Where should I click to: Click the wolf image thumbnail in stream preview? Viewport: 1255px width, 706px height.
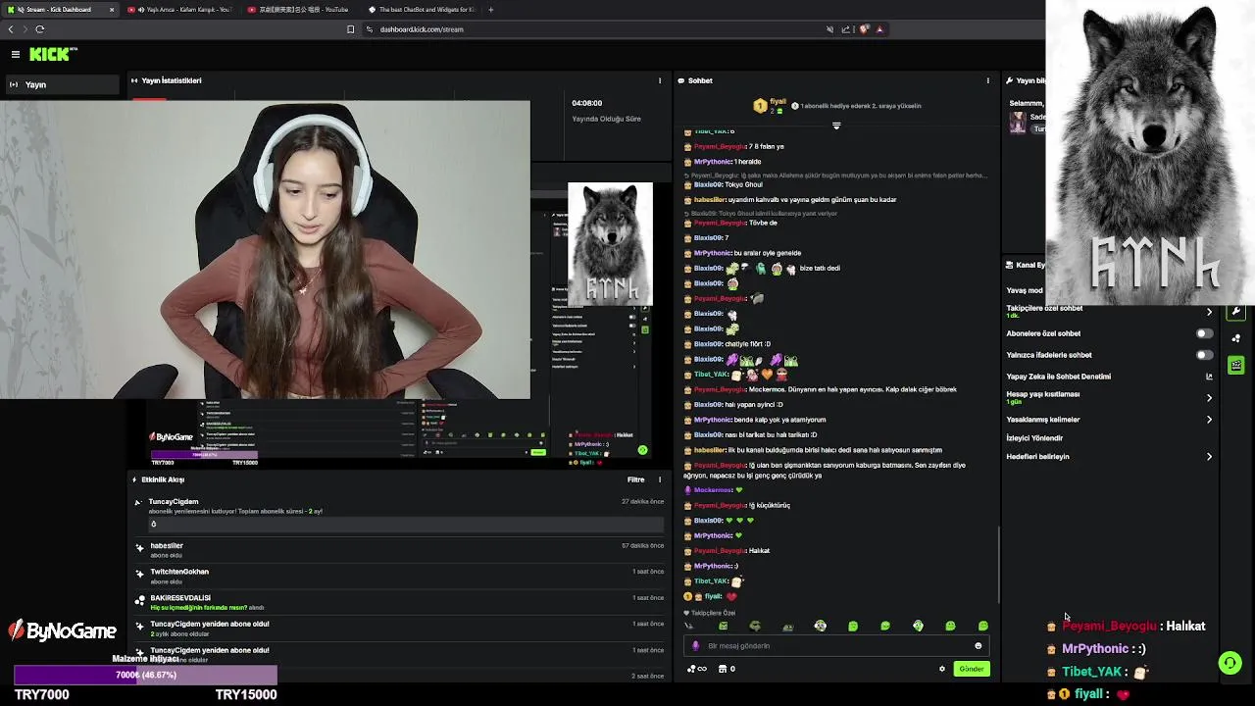[610, 243]
